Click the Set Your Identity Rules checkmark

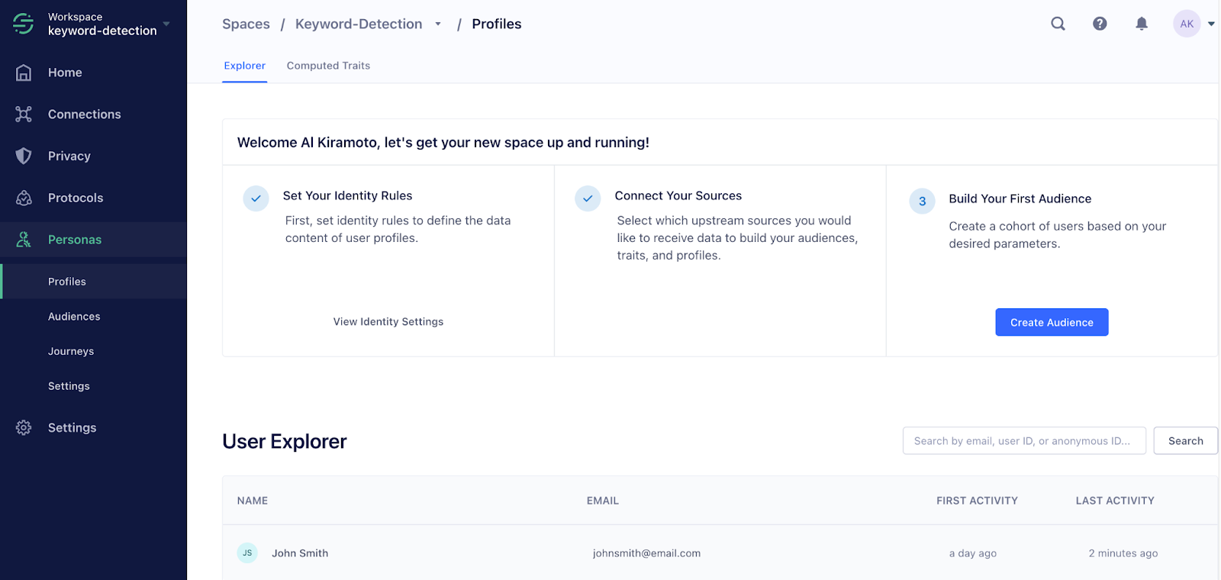pos(256,198)
